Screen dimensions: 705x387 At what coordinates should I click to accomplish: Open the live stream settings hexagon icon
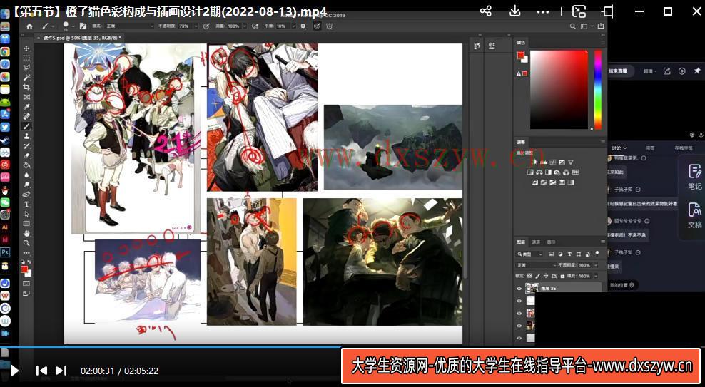[682, 71]
